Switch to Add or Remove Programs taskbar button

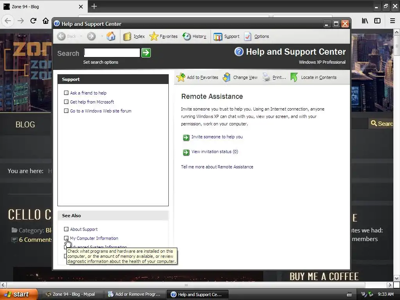[135, 295]
